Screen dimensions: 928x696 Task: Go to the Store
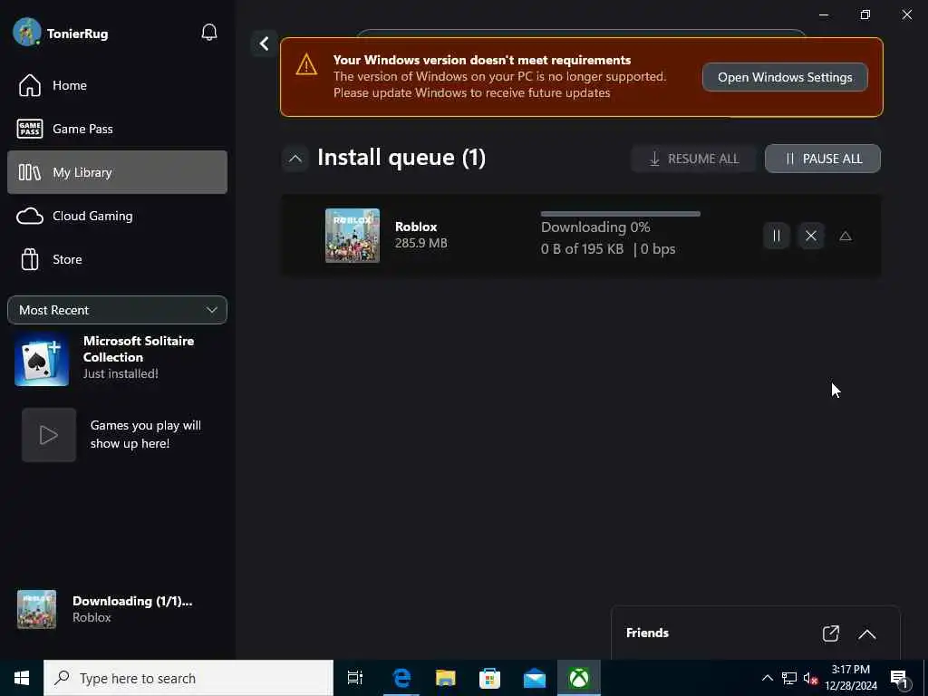pos(117,259)
